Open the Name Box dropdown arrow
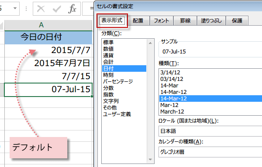Screen dimensions: 262x167 pos(15,8)
